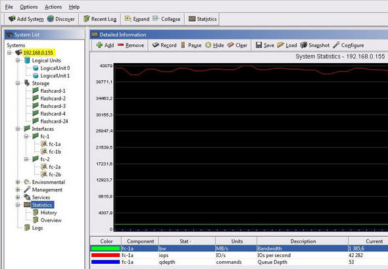Viewport: 388px width, 269px height.
Task: Take a Snapshot with the camera icon
Action: coord(304,45)
